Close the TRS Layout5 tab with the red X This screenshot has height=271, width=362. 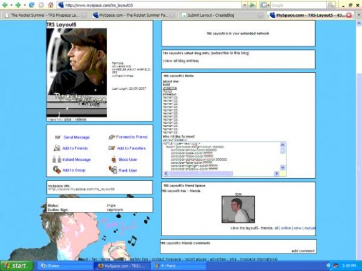[x=349, y=15]
